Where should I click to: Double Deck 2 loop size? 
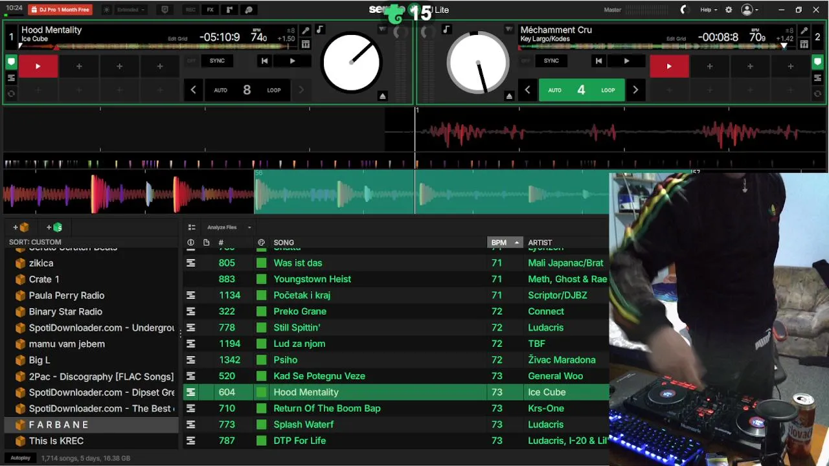pyautogui.click(x=635, y=90)
